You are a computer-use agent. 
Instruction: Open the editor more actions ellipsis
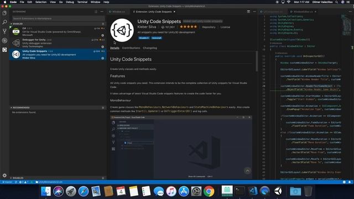point(254,12)
